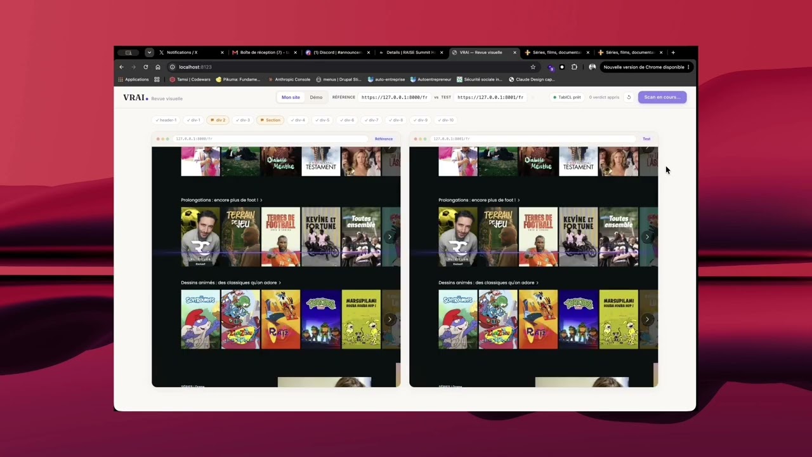The height and width of the screenshot is (457, 812).
Task: Select the flagged div 2 chip
Action: pos(218,120)
